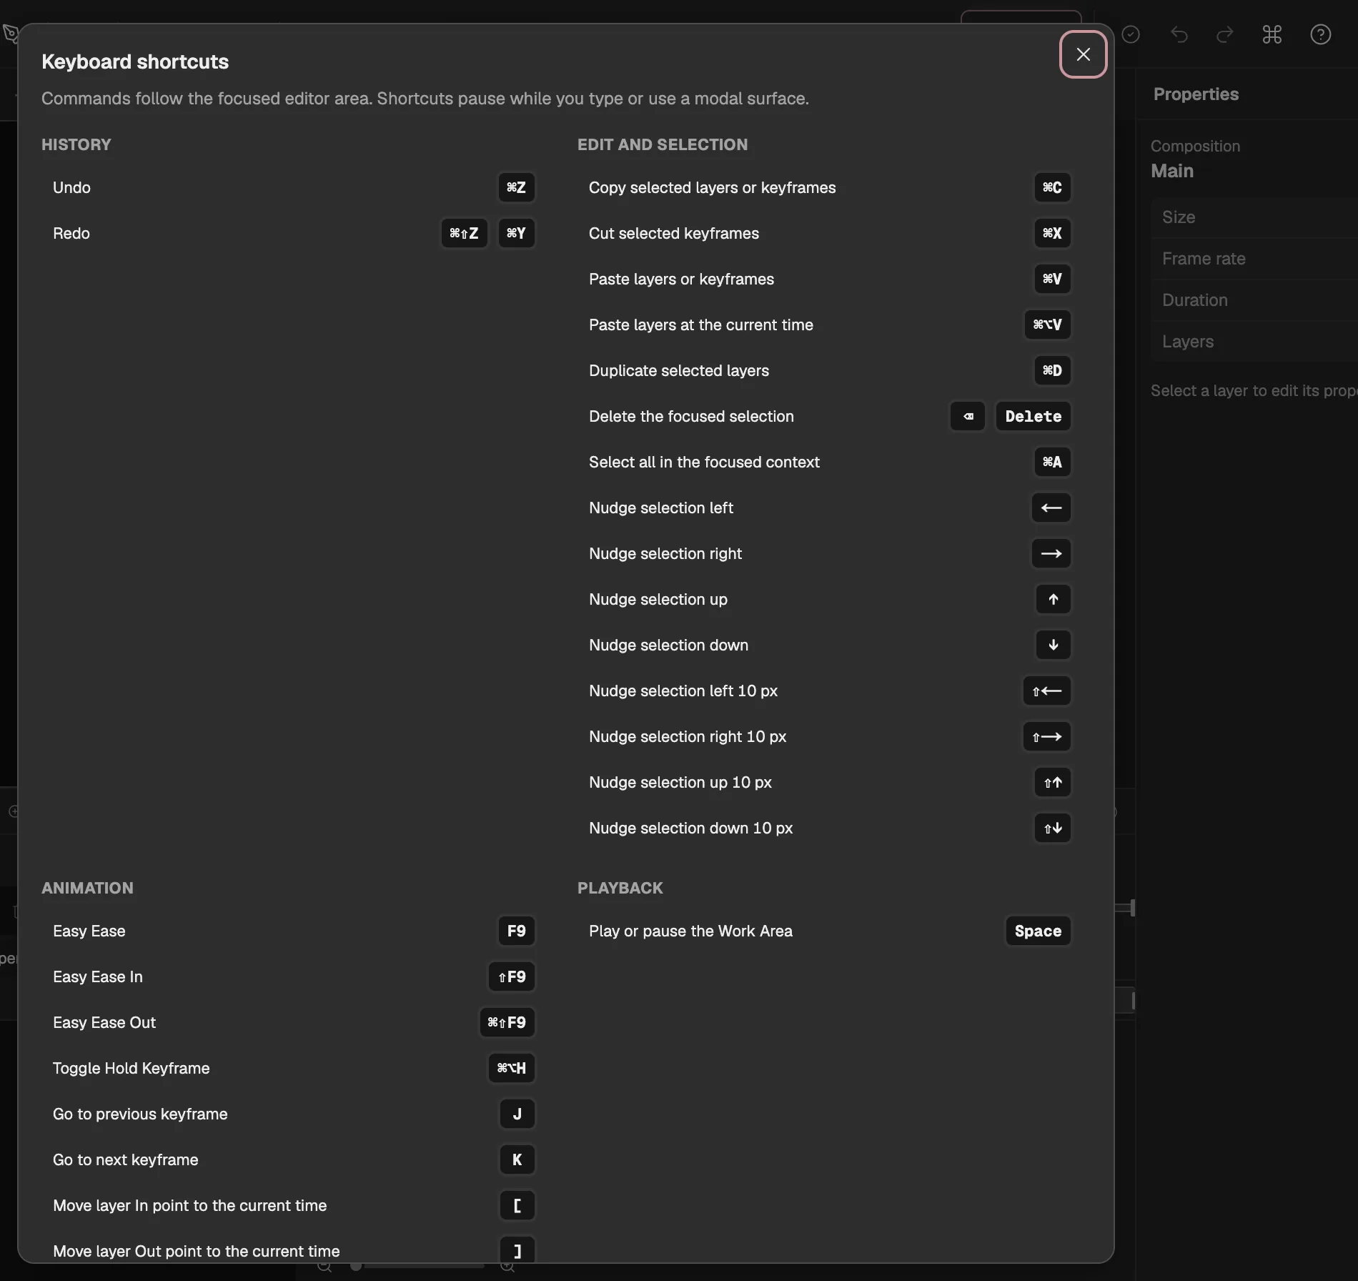Image resolution: width=1358 pixels, height=1281 pixels.
Task: Click the ⌘⌥H badge for Toggle Hold Keyframe
Action: [x=511, y=1068]
